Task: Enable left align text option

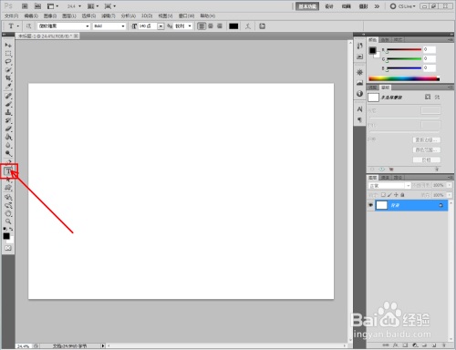Action: click(202, 26)
